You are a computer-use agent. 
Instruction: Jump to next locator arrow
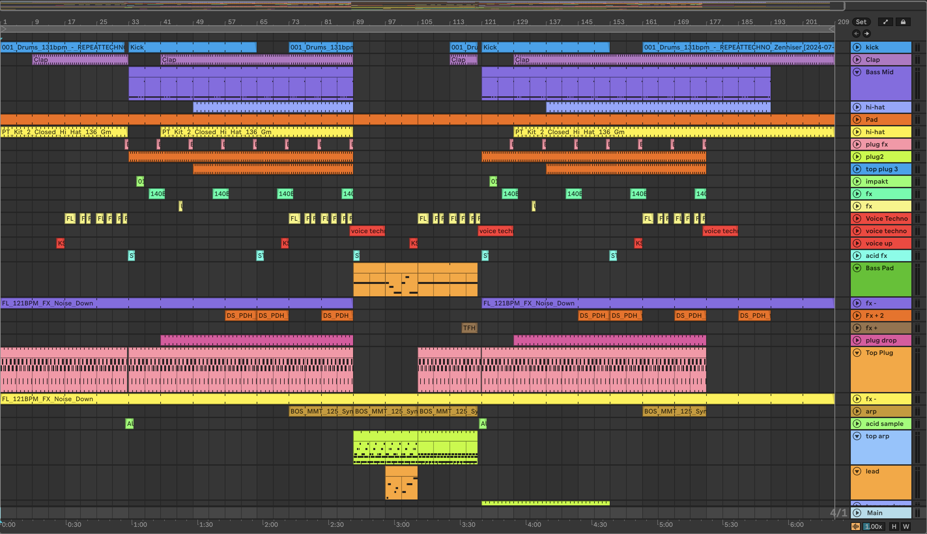[x=866, y=34]
